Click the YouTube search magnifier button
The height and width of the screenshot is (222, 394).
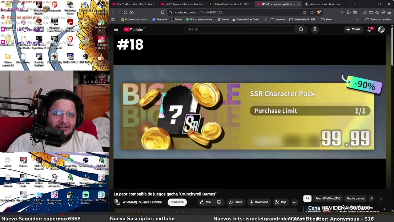(301, 29)
